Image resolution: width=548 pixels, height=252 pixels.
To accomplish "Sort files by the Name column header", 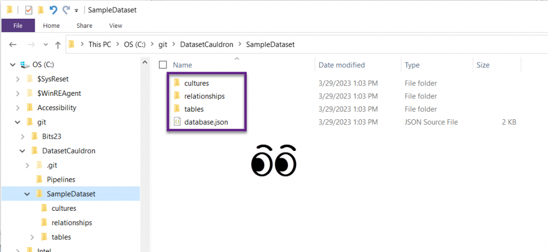I will 182,65.
